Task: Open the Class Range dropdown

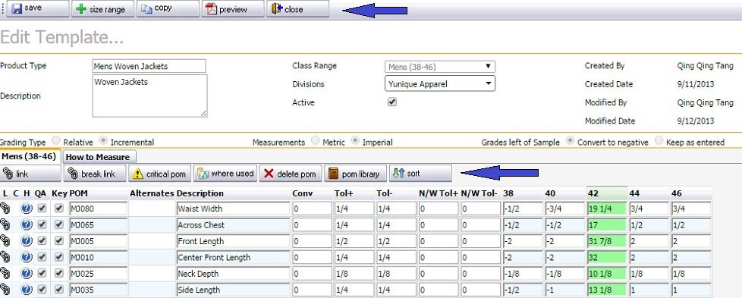Action: (x=440, y=67)
